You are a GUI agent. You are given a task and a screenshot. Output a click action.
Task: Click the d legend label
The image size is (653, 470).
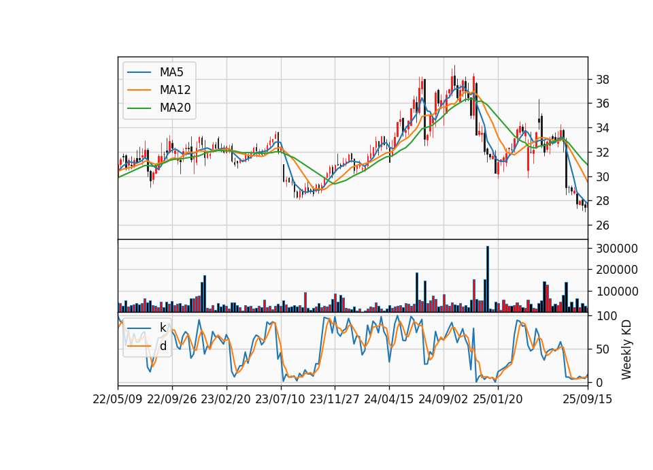click(163, 346)
